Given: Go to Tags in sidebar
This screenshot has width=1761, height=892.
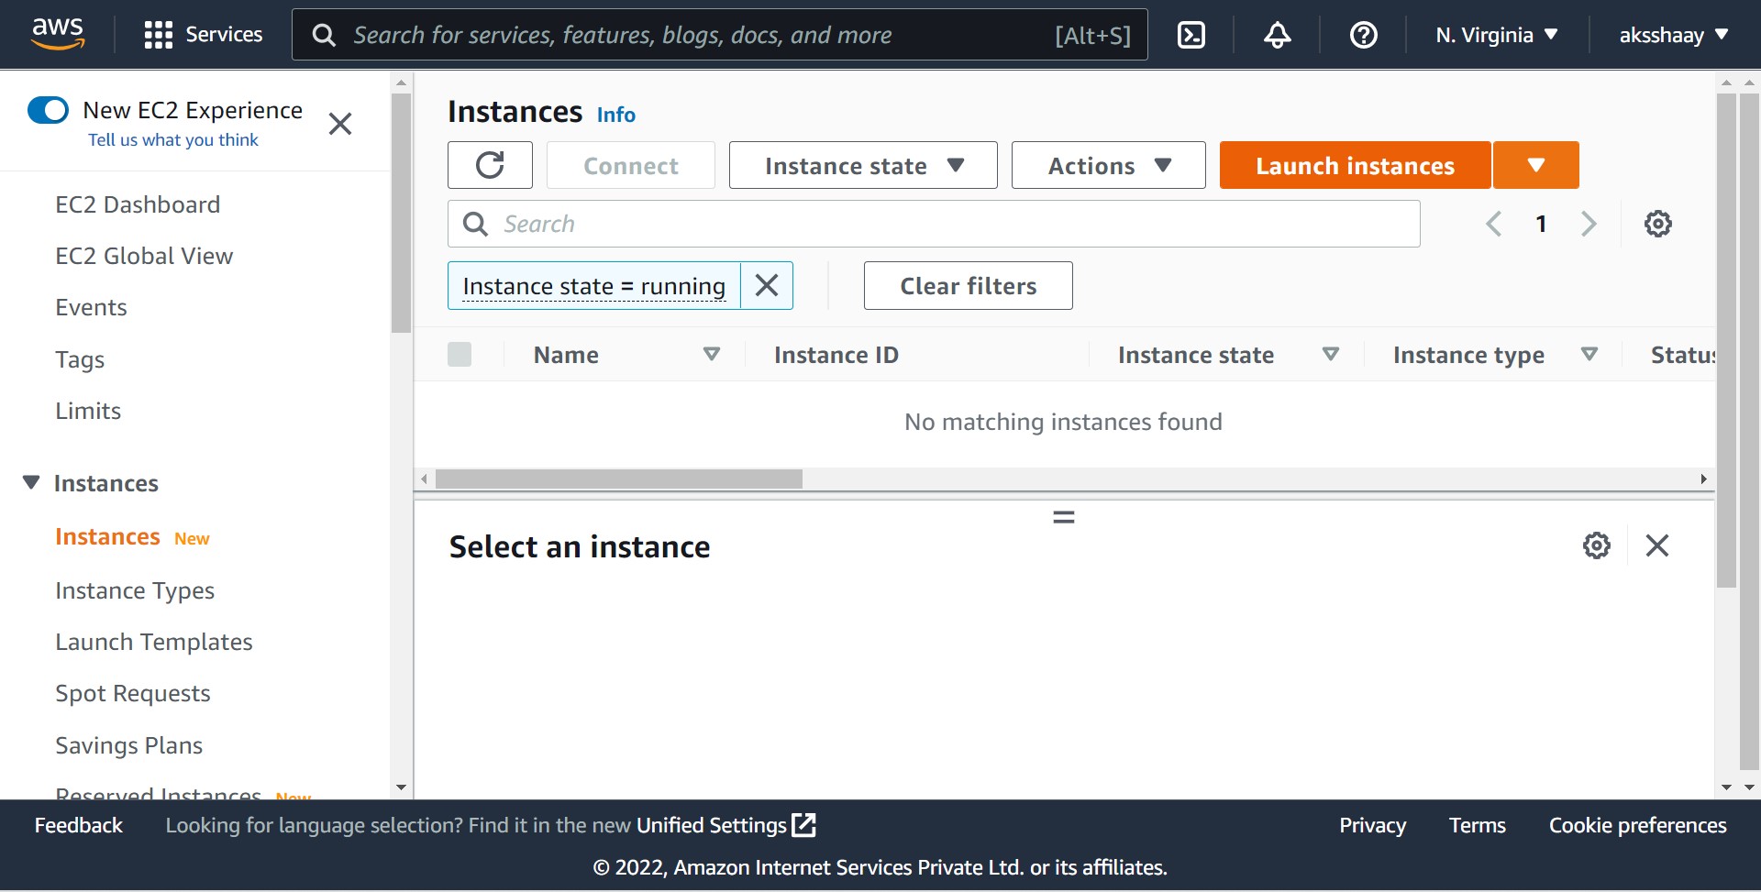Looking at the screenshot, I should point(80,359).
